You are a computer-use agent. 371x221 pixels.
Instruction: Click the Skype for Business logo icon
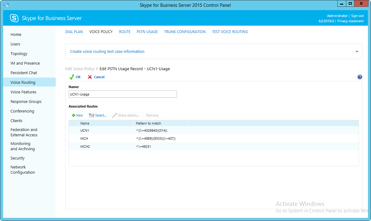pos(14,18)
